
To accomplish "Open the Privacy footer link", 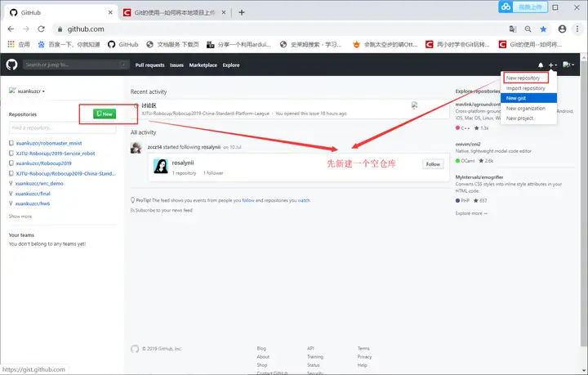I will [x=364, y=357].
